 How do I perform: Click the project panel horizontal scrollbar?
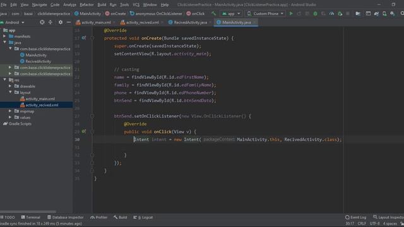point(28,212)
